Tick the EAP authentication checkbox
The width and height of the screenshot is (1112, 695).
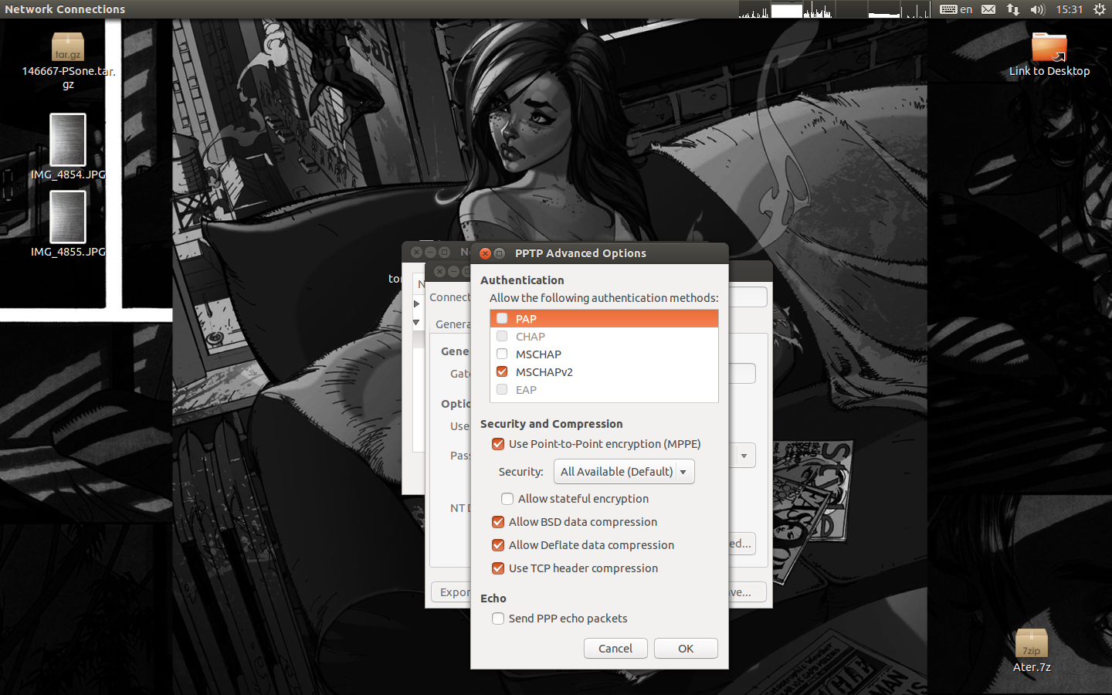click(502, 390)
